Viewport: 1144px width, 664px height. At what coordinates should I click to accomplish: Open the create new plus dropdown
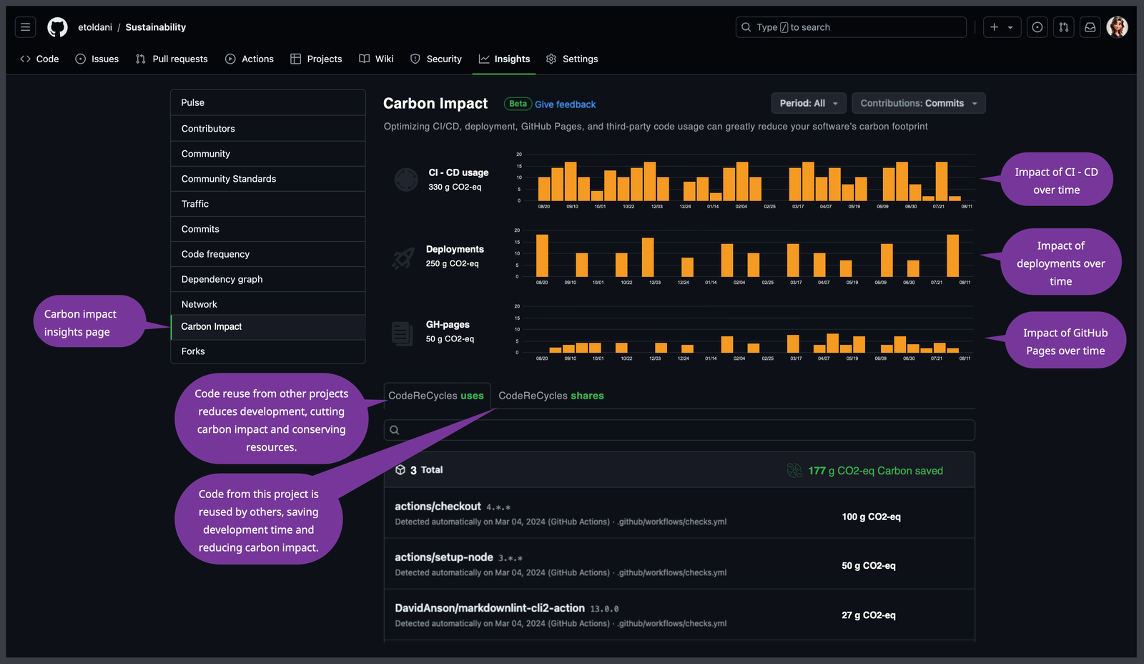pos(1001,27)
